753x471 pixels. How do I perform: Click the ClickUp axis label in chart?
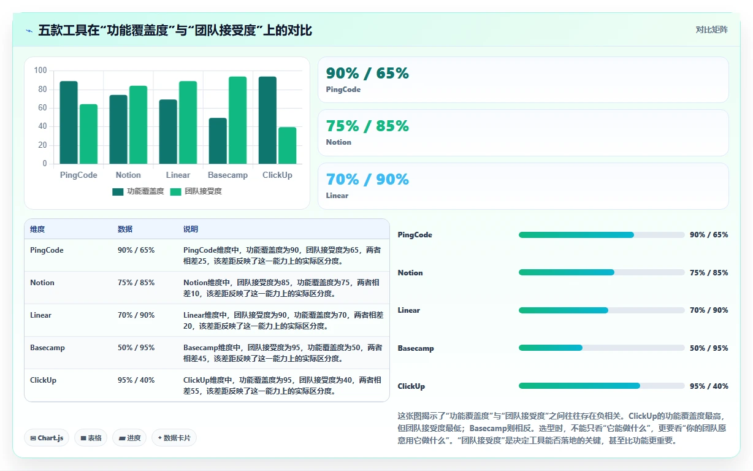(277, 175)
